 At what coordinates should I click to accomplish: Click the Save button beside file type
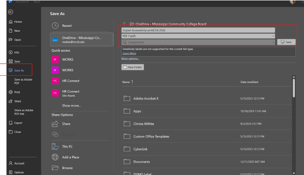click(x=286, y=42)
